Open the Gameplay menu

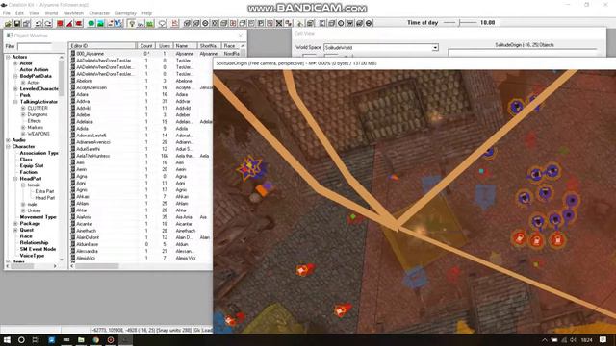125,12
